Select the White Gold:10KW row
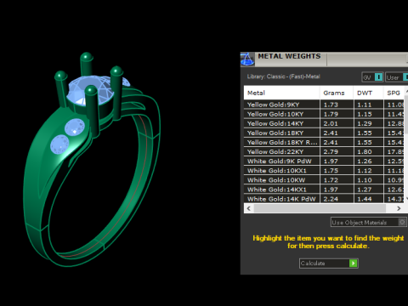Image resolution: width=408 pixels, height=306 pixels. click(324, 180)
